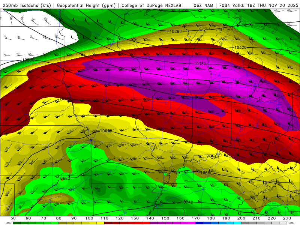Screen dimensions: 300x225
Task: Click the 60 knot legend value
Action: point(28,218)
